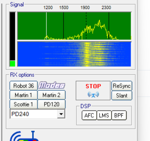Click the colorful radio tower logo
Screen dimensions: 150x141
[24, 136]
